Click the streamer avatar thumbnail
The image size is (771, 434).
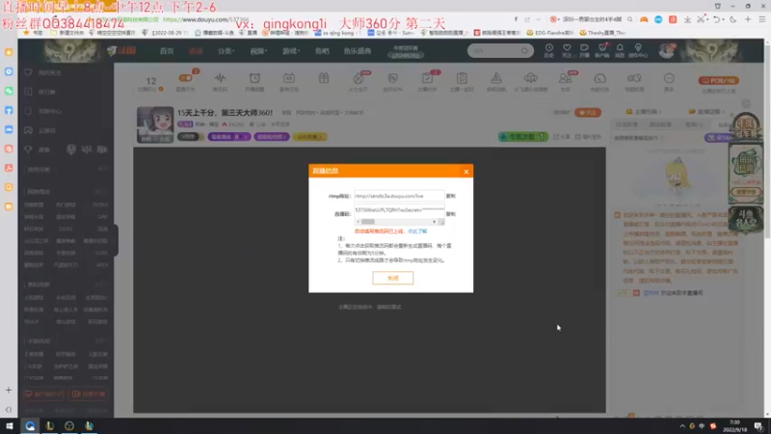(155, 124)
